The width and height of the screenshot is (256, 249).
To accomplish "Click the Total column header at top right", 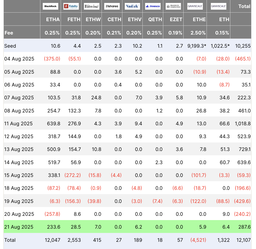I will click(x=244, y=6).
